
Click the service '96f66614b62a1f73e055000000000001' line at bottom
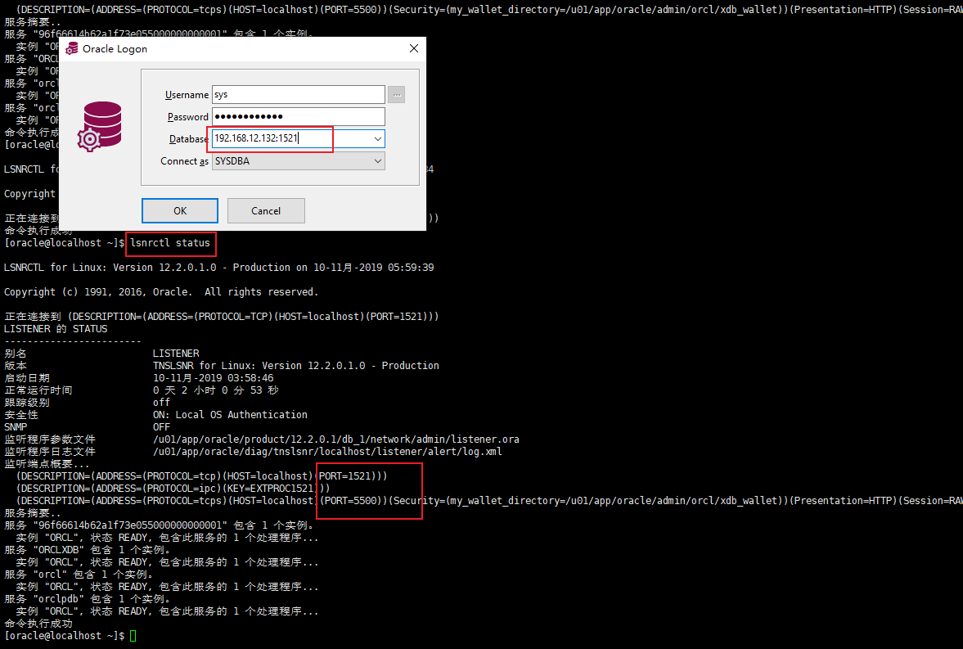click(x=160, y=525)
